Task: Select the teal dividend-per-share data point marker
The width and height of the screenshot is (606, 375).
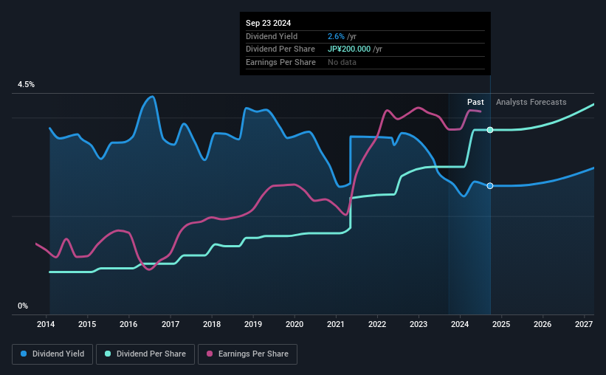Action: (x=490, y=130)
